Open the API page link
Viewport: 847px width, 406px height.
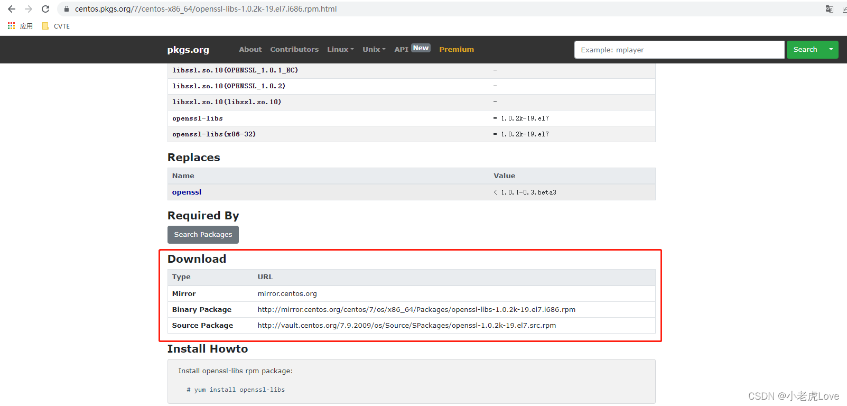click(401, 49)
